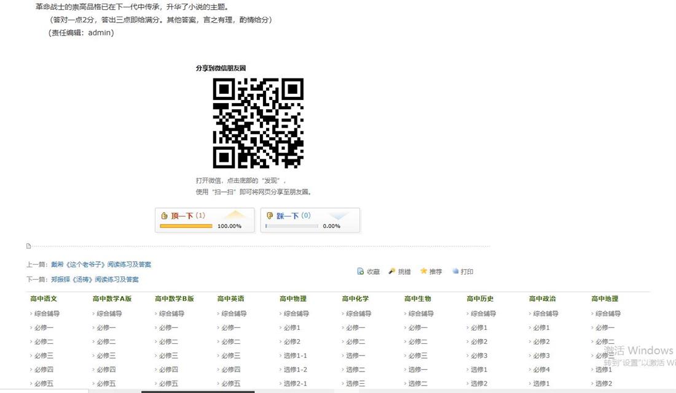Select 必修2 under 高中物理

pyautogui.click(x=292, y=342)
